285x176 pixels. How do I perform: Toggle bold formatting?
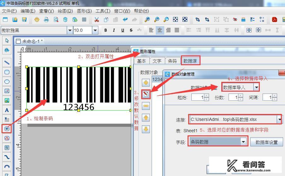point(106,30)
